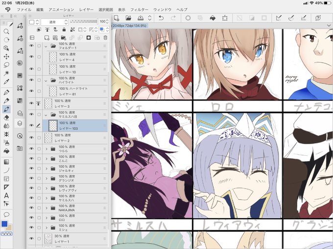This screenshot has width=333, height=249.
Task: Select the Ruler tool
Action: click(x=6, y=187)
